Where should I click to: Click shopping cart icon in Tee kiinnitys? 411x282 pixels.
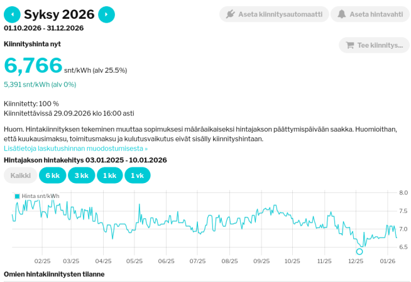(x=350, y=45)
